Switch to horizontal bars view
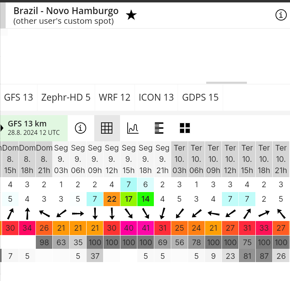The height and width of the screenshot is (281, 290). [159, 128]
